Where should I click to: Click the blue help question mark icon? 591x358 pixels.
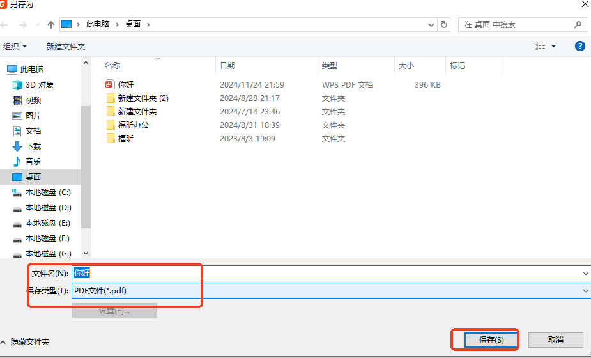coord(579,46)
